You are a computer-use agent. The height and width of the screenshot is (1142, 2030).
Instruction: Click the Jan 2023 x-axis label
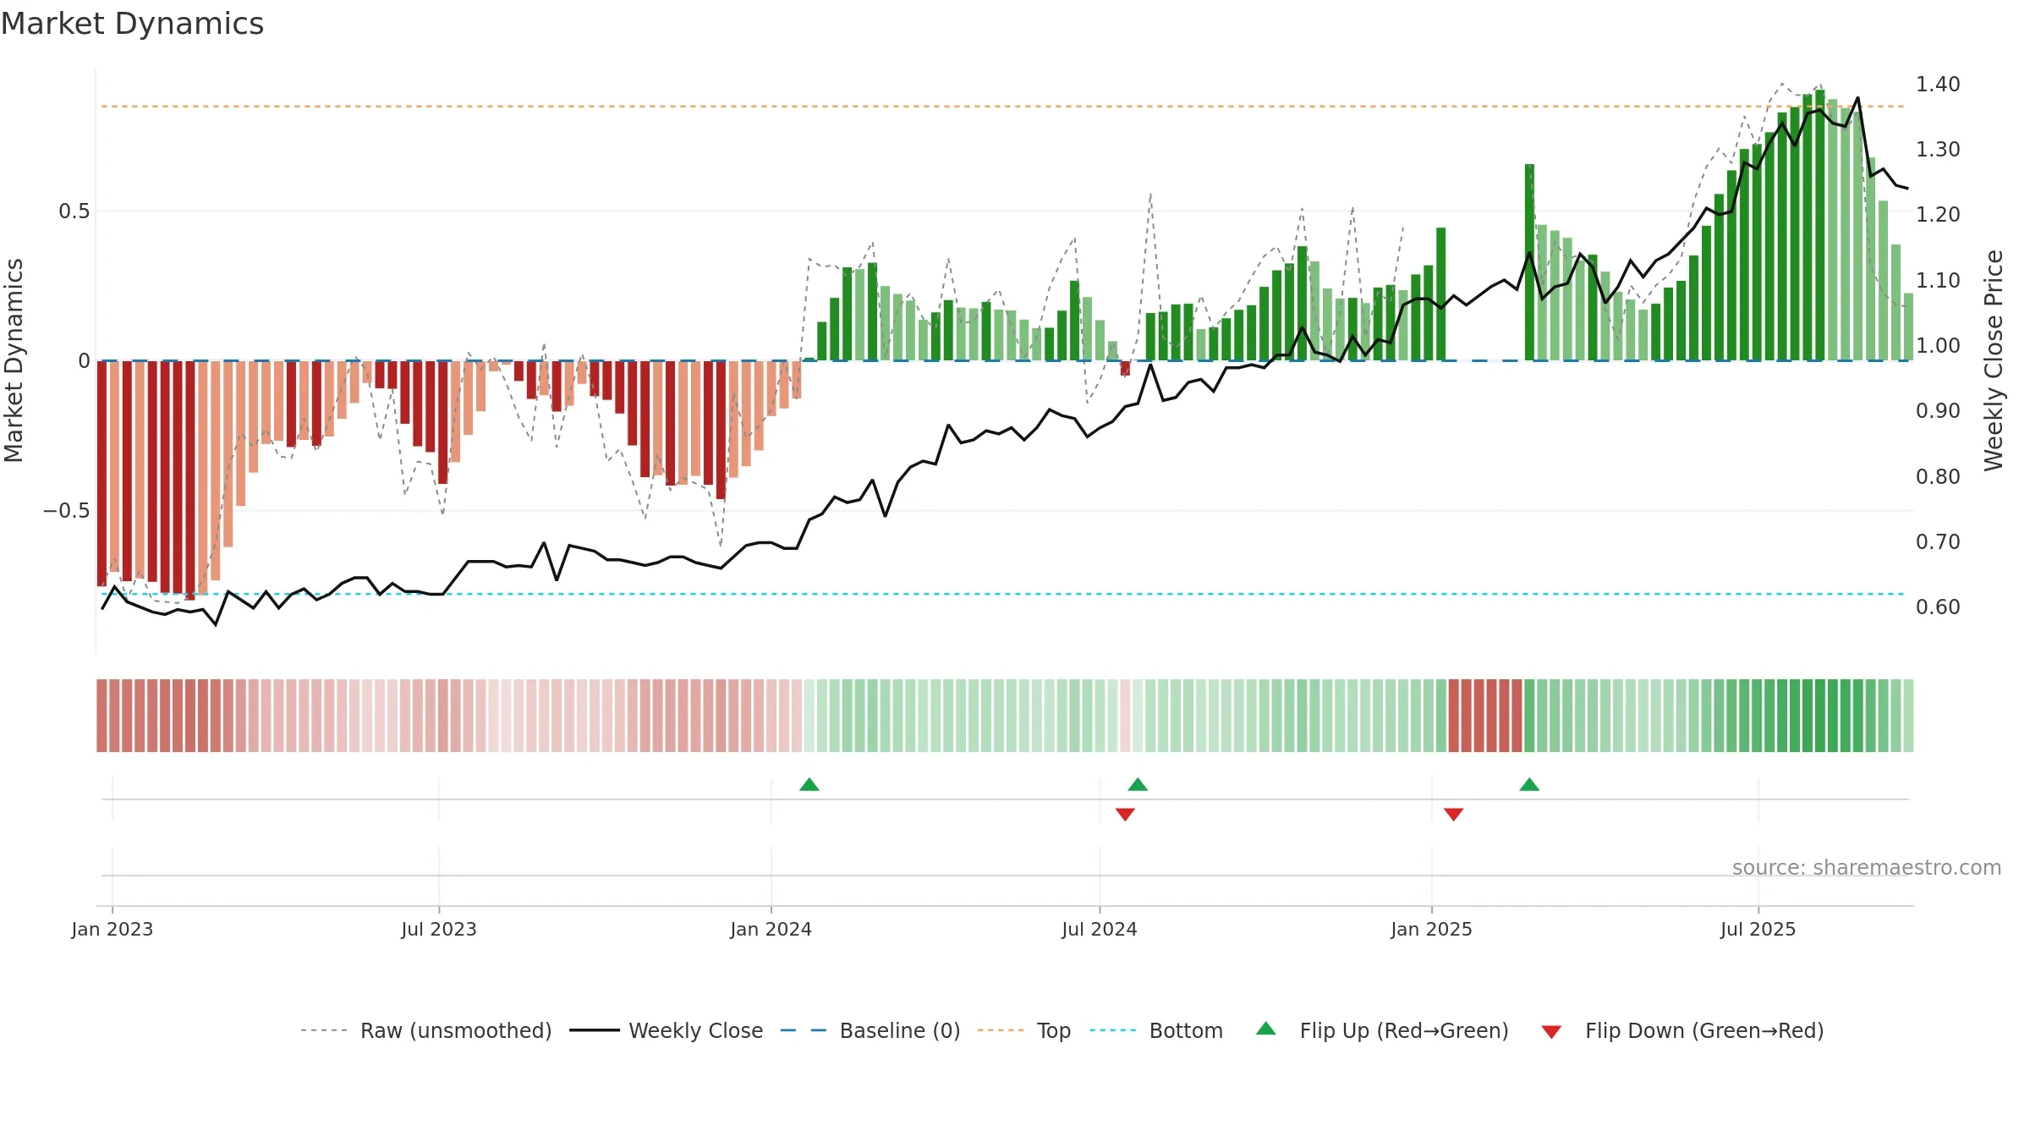[112, 929]
